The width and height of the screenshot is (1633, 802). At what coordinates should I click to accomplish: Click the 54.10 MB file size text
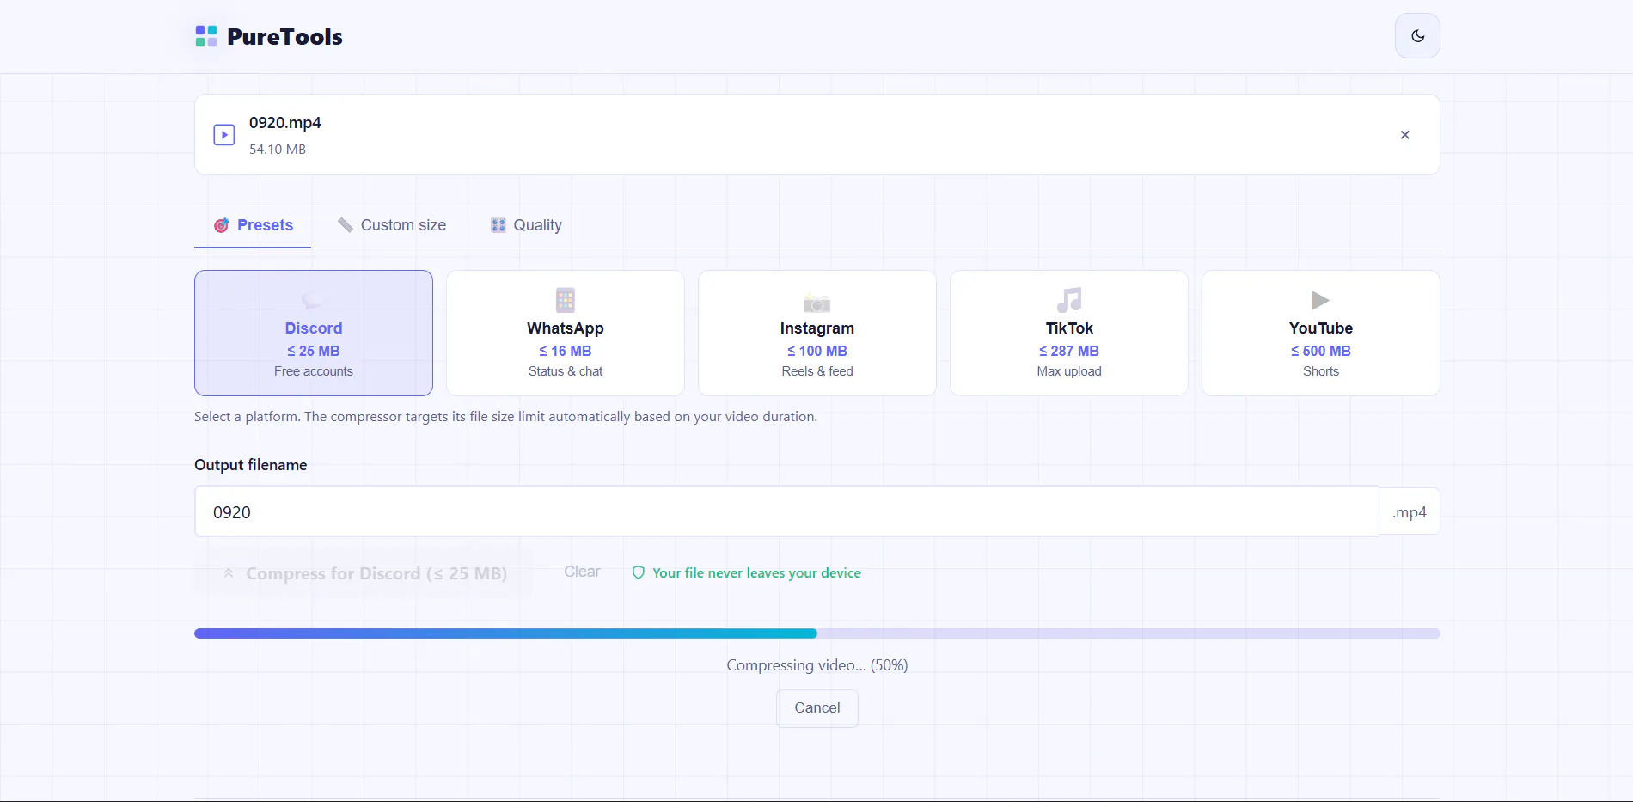tap(278, 150)
